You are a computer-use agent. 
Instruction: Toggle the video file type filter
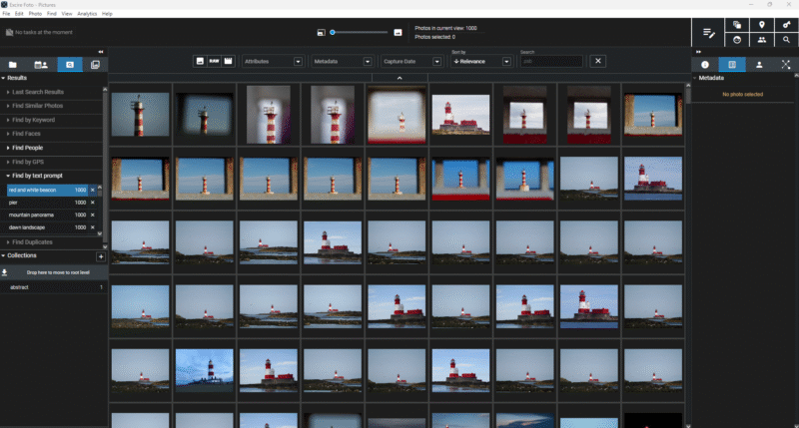coord(228,61)
